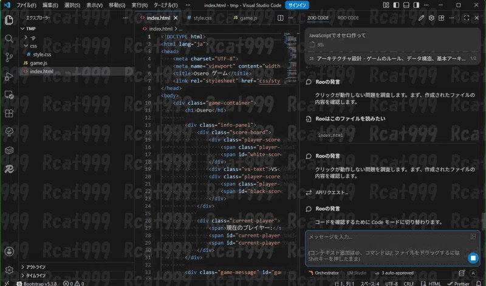Screen dimensions: 486x286
Task: Click the upward chevron circle icon below message box
Action: click(x=473, y=273)
